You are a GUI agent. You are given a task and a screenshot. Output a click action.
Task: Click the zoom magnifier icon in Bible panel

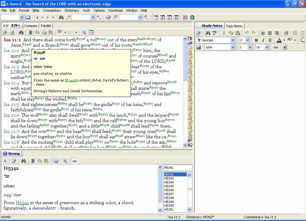coord(84,33)
